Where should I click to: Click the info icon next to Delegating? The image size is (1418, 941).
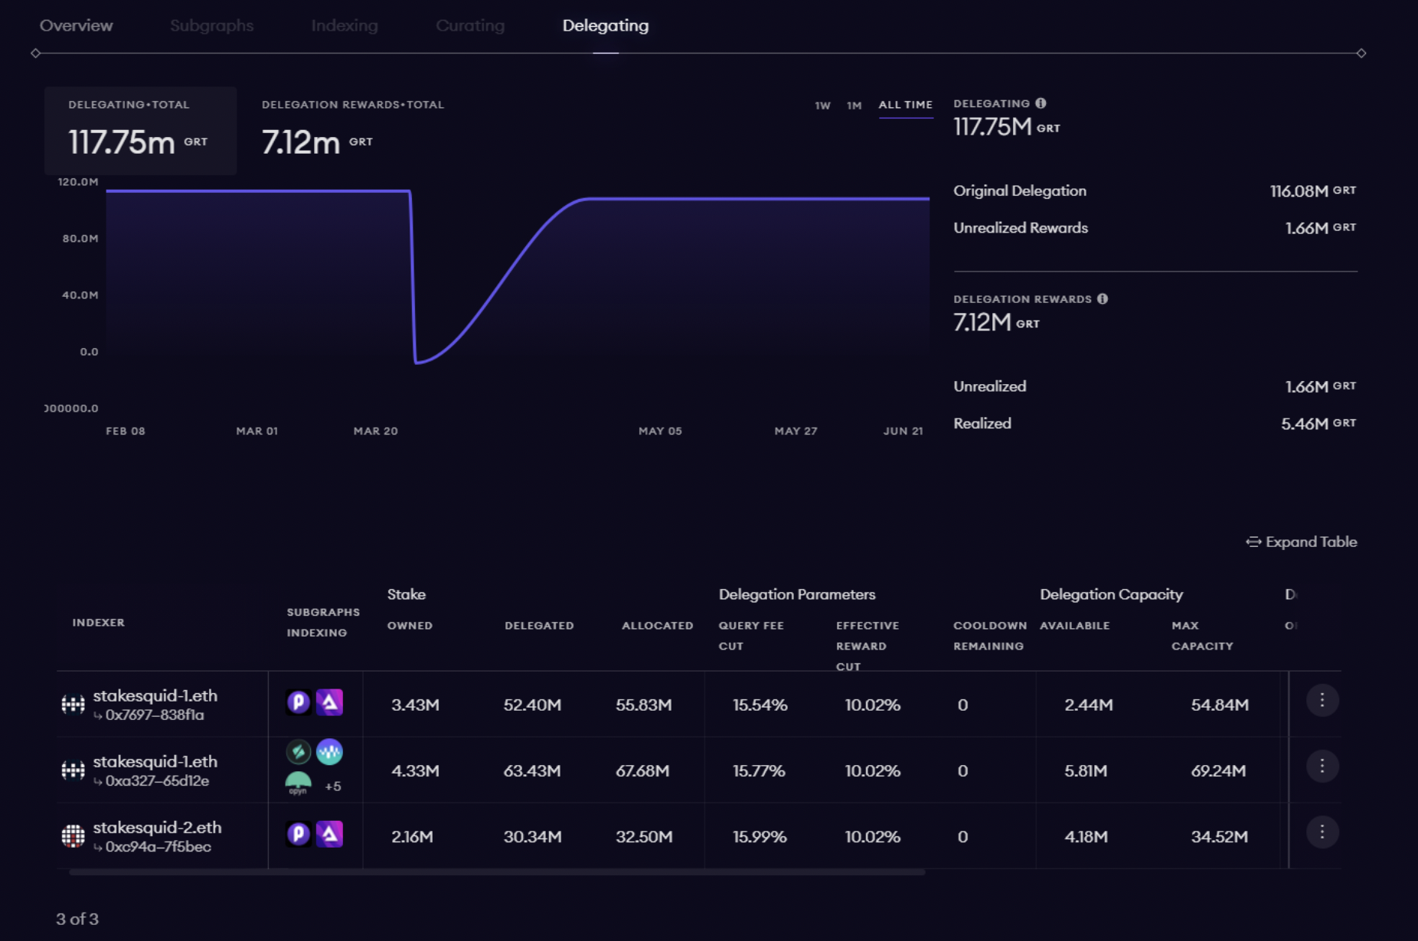click(1041, 103)
